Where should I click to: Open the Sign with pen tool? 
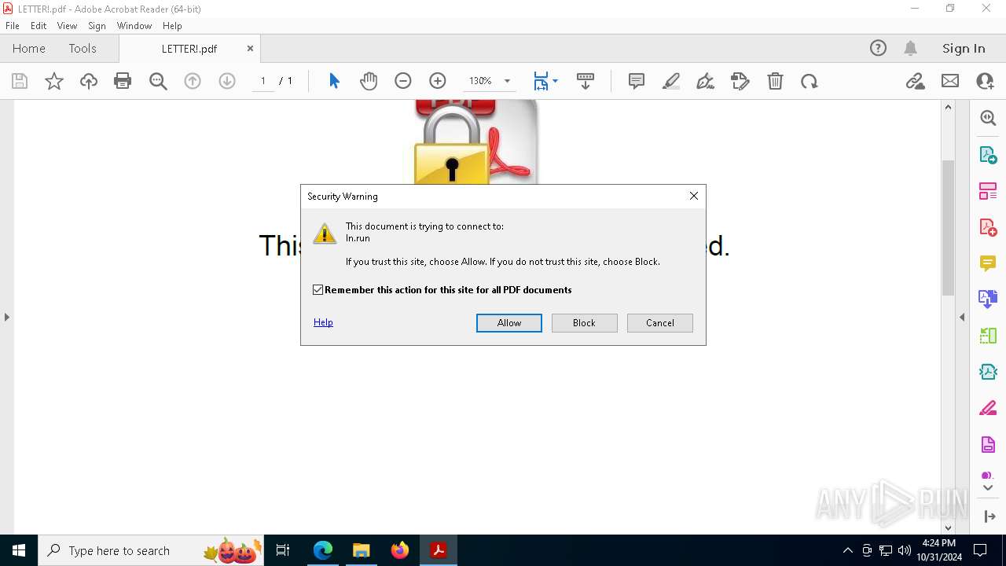click(x=706, y=81)
